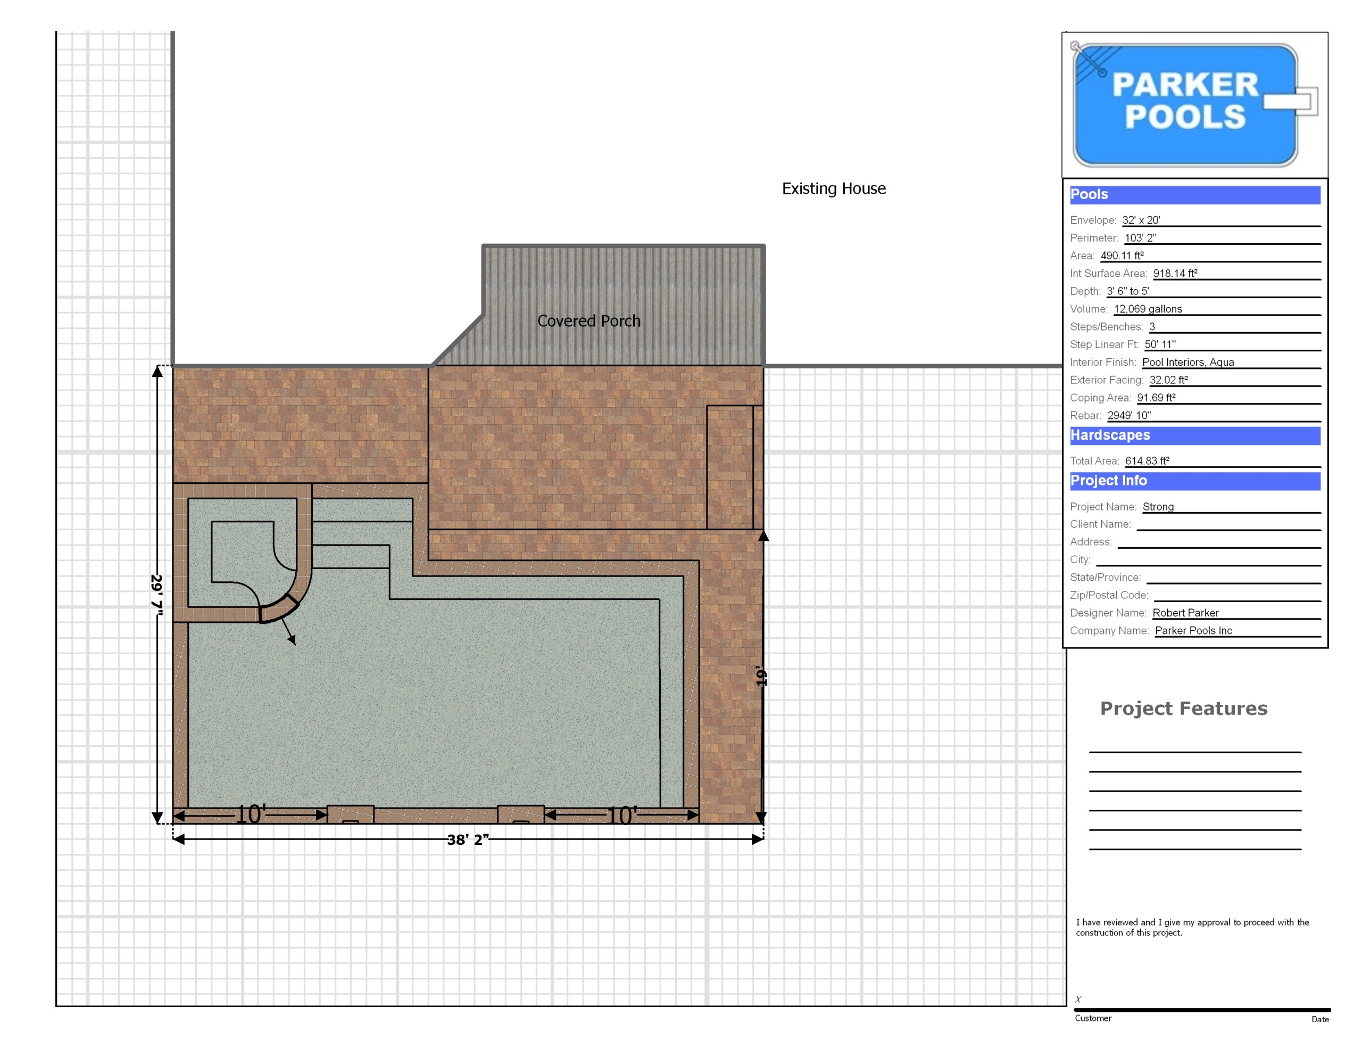This screenshot has width=1362, height=1053.
Task: Click the 29' 7" vertical dimension label
Action: click(x=156, y=595)
